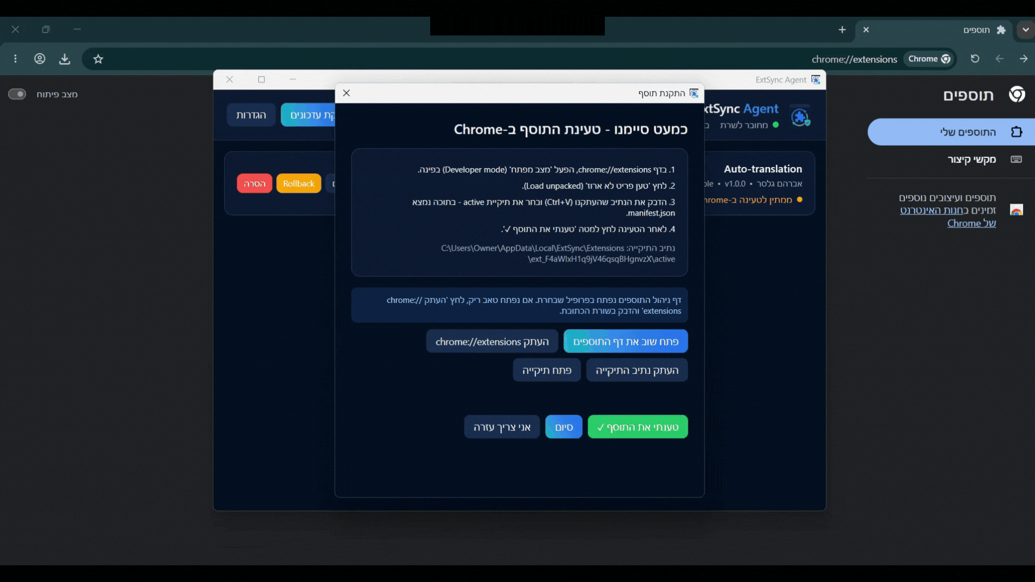Minimize the ExtSync Agent window
Viewport: 1035px width, 582px height.
293,79
